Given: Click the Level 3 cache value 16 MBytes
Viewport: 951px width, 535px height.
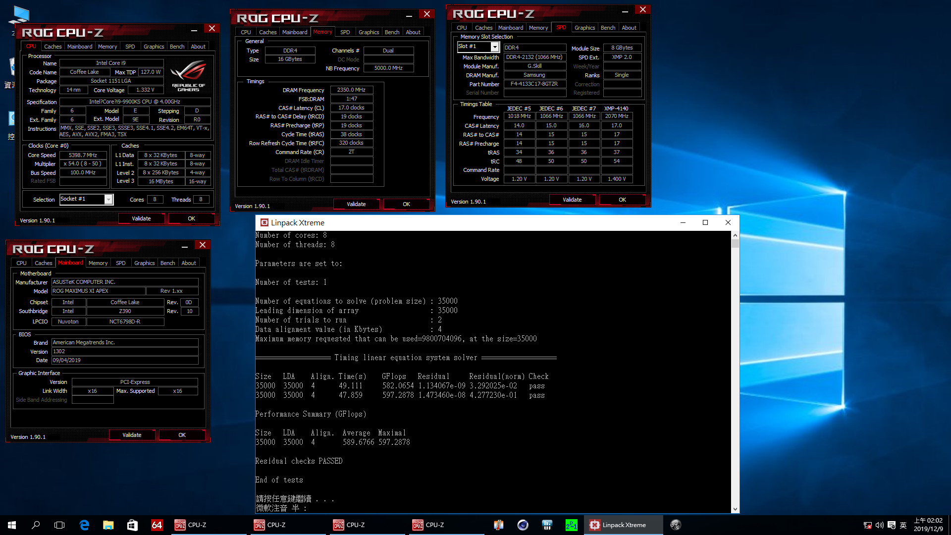Looking at the screenshot, I should click(x=161, y=182).
